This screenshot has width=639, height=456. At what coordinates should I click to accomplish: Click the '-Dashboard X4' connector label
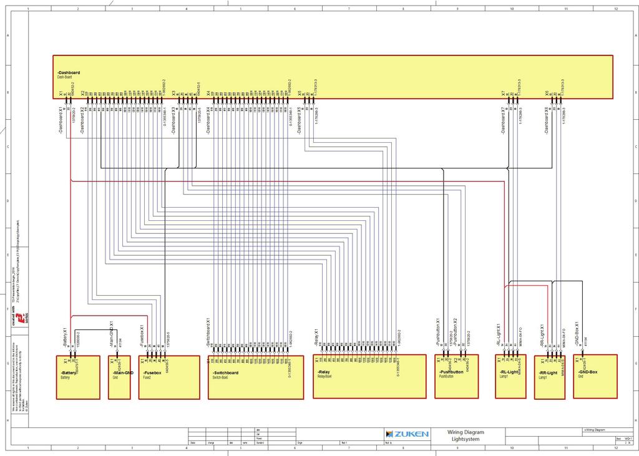(x=208, y=120)
